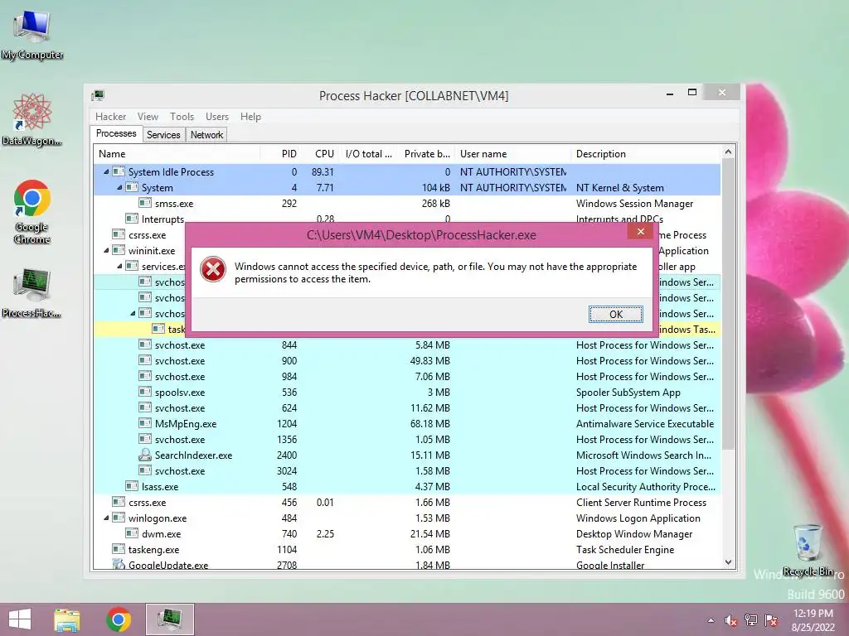This screenshot has width=849, height=636.
Task: Sort by the CPU column header
Action: [x=323, y=153]
